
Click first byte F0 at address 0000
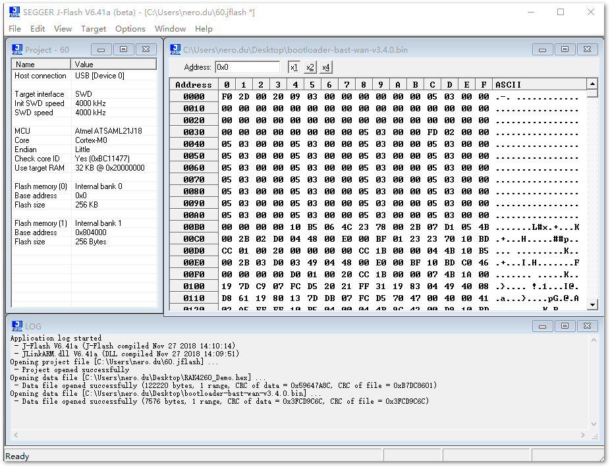pyautogui.click(x=227, y=96)
